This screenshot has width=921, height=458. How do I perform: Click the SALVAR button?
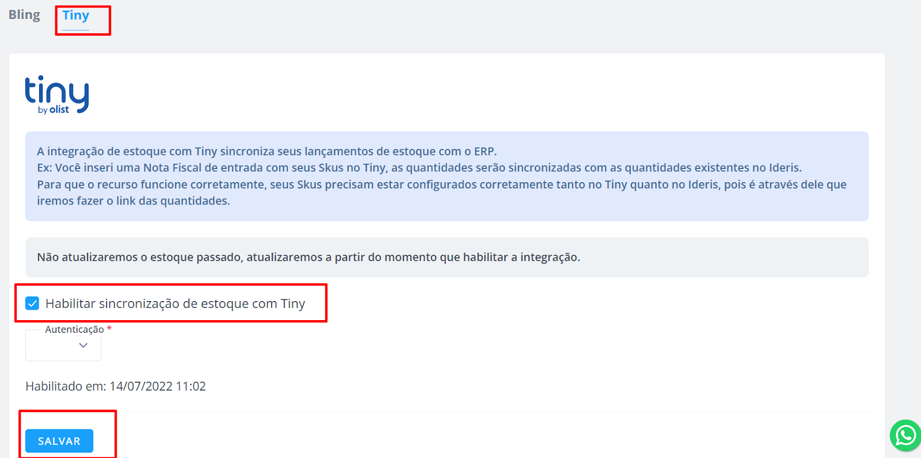[x=59, y=441]
